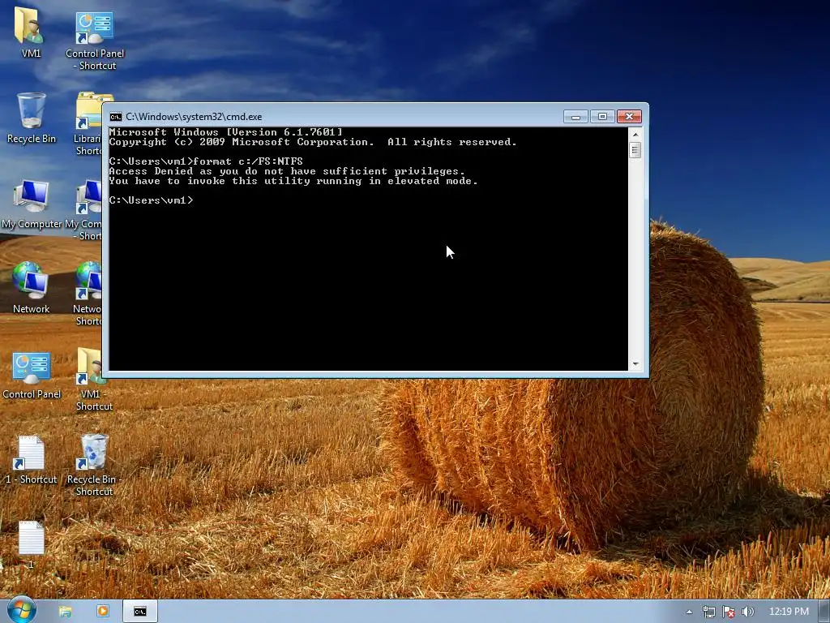Select the Control Panel desktop icon
Screen dimensions: 830x623
[32, 374]
